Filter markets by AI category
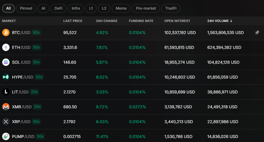Image resolution: width=264 pixels, height=142 pixels. pyautogui.click(x=43, y=8)
